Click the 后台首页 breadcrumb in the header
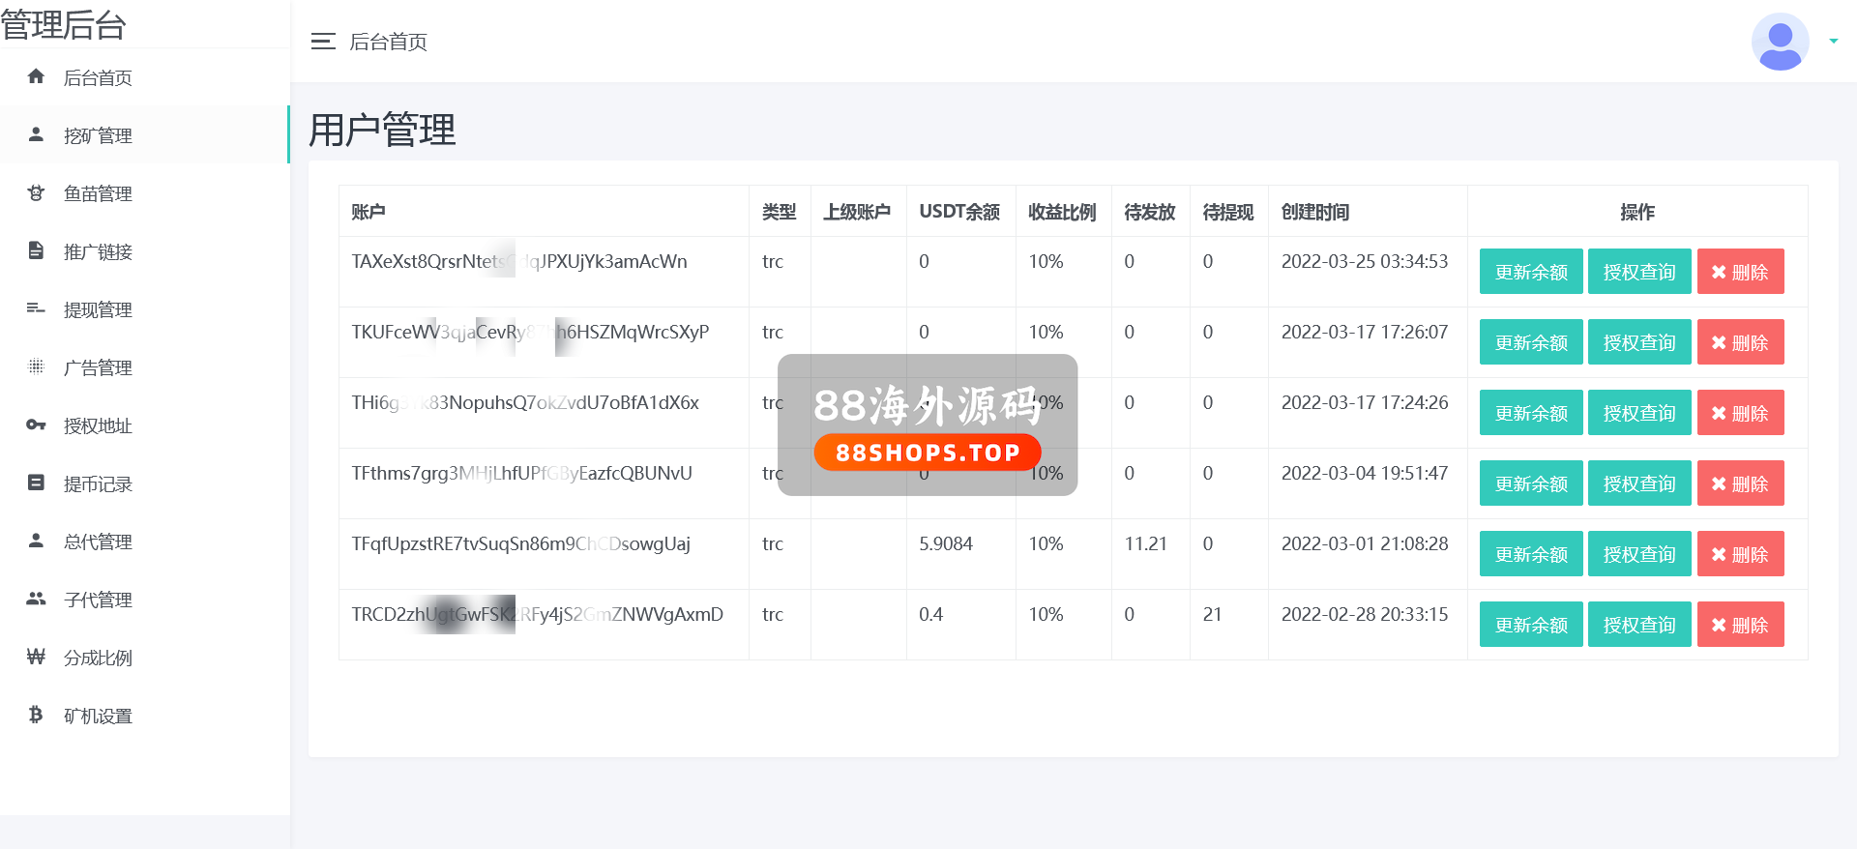The height and width of the screenshot is (849, 1857). [x=388, y=42]
